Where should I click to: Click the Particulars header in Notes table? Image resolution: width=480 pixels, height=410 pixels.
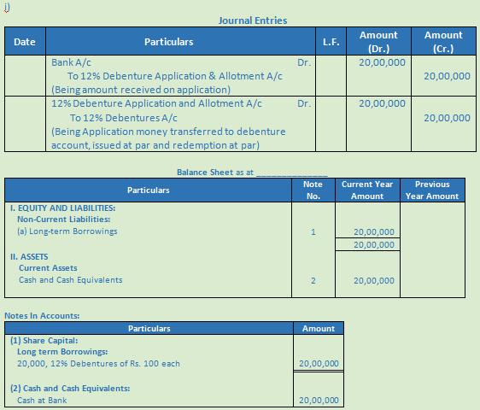(149, 329)
